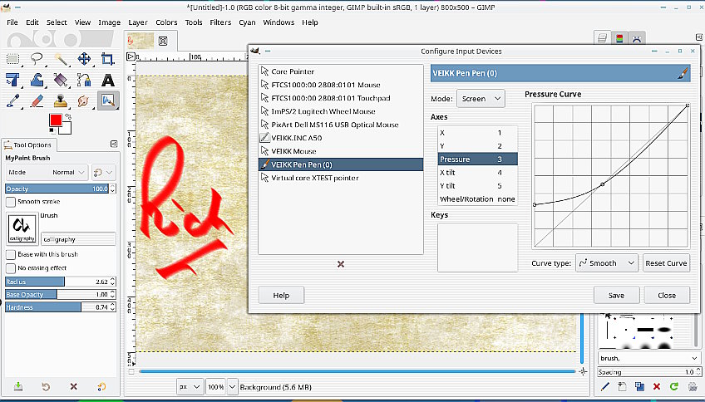
Task: Select the X tilt axis row
Action: point(477,173)
